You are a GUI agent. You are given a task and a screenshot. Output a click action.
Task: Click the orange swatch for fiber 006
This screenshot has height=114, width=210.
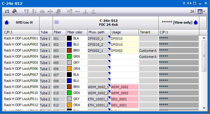69,69
